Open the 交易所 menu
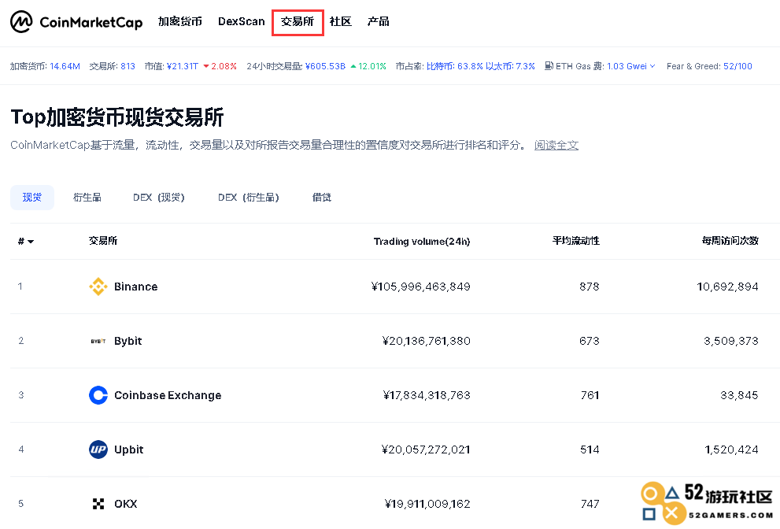The width and height of the screenshot is (780, 529). click(x=298, y=22)
